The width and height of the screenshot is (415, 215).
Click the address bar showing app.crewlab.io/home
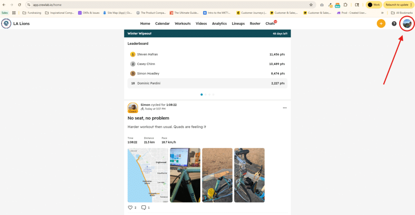162,5
